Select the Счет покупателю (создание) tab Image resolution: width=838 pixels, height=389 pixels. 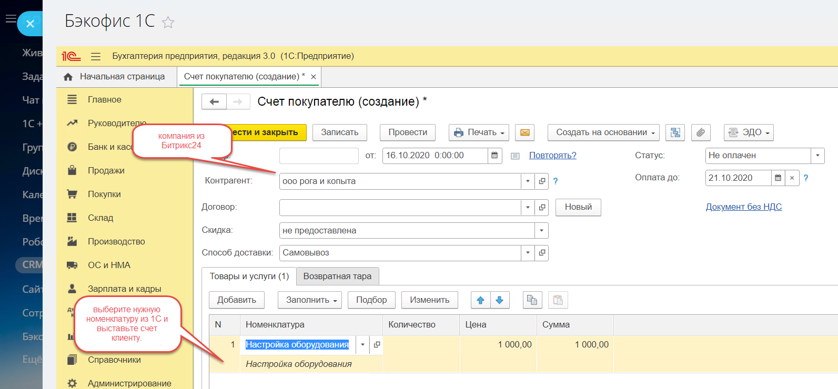[244, 77]
